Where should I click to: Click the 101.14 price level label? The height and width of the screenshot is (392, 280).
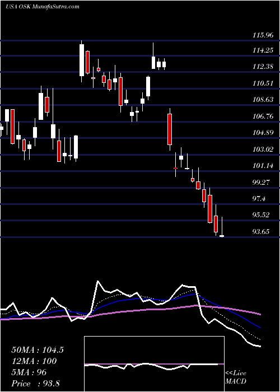[x=263, y=166]
